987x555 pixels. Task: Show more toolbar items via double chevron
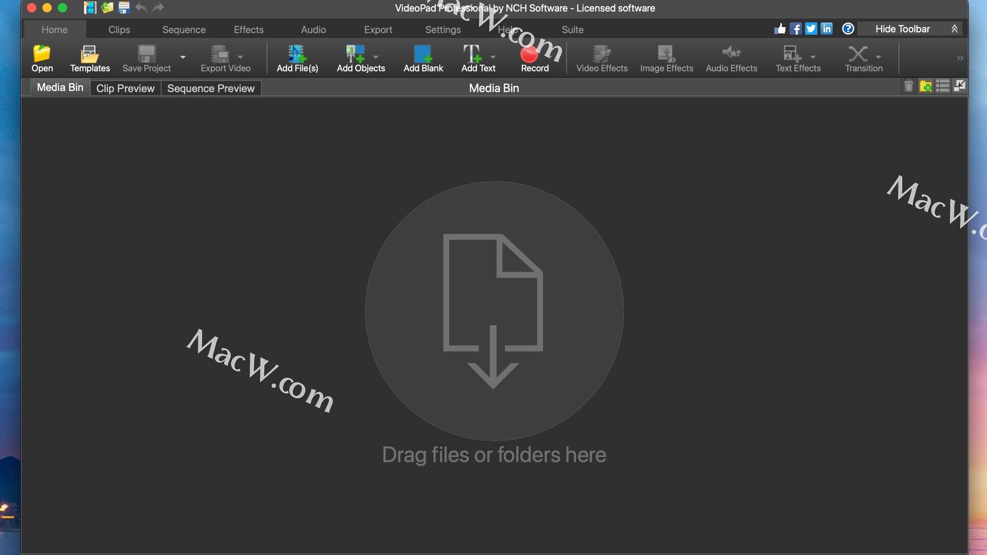click(959, 58)
